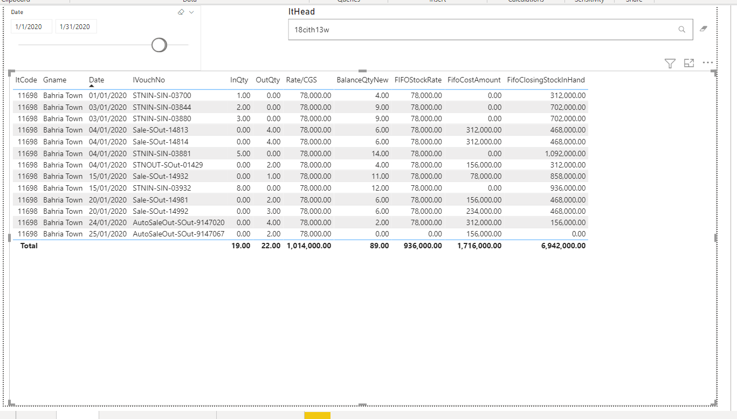The width and height of the screenshot is (737, 419).
Task: Select voucher cell STNIN-SIN-03880
Action: coord(162,118)
